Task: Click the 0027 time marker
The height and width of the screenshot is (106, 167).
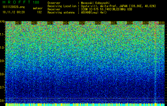Action: tap(114, 23)
